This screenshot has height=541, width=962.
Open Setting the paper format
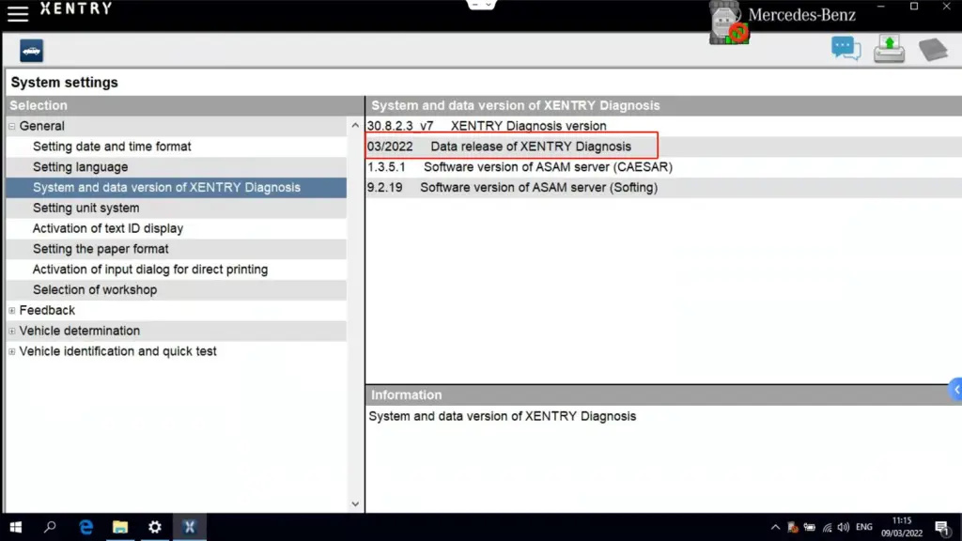176,249
